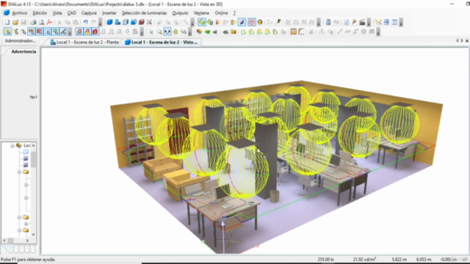The image size is (470, 264).
Task: Open a project with the folder icon
Action: 15,22
